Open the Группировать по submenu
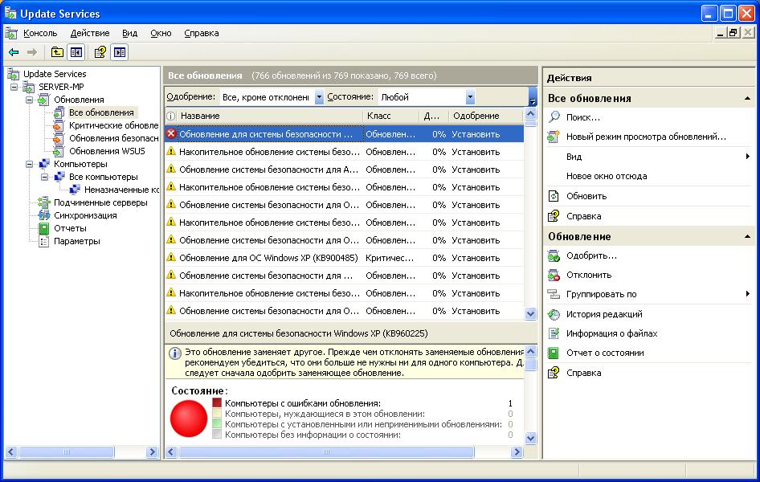The width and height of the screenshot is (760, 482). coord(601,294)
